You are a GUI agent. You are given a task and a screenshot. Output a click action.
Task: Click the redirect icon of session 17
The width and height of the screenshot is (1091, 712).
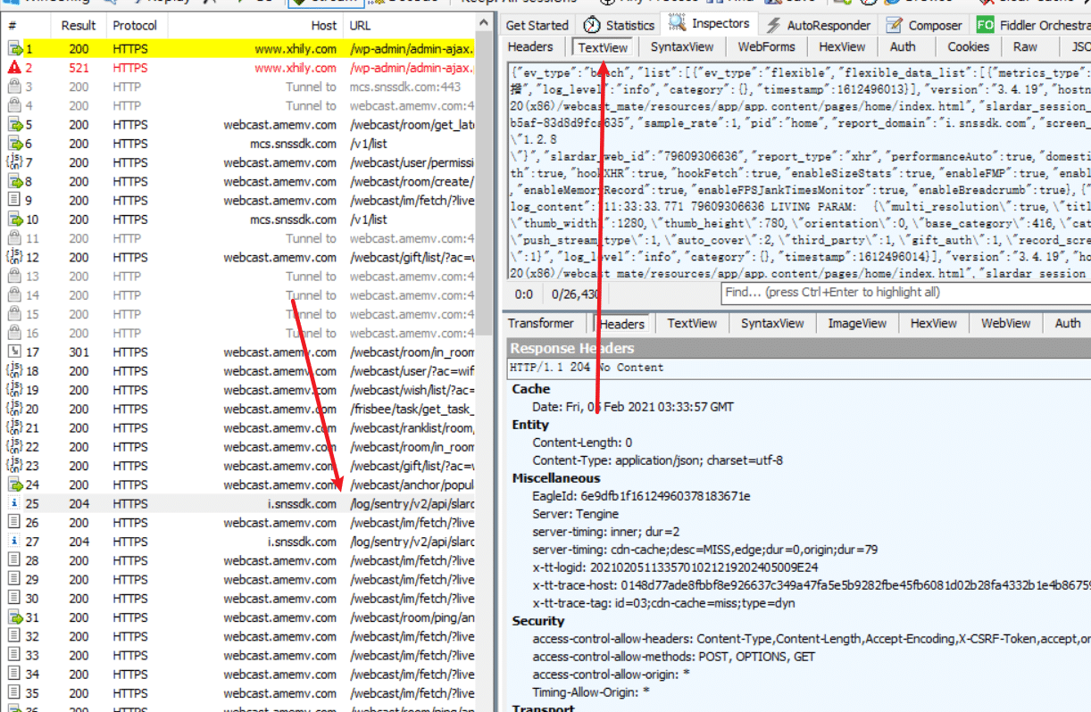[14, 352]
